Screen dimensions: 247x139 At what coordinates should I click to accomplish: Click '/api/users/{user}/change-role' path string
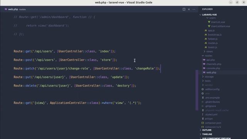coord(63,69)
